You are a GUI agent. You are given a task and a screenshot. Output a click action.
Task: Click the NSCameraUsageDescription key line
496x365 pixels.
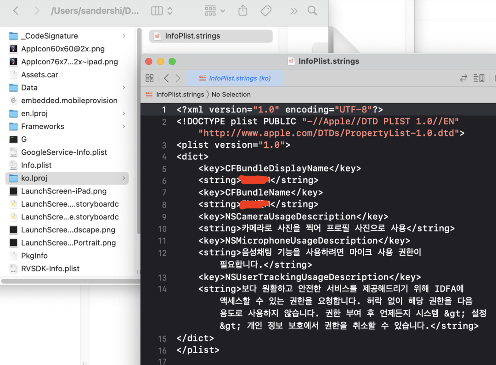pyautogui.click(x=293, y=216)
